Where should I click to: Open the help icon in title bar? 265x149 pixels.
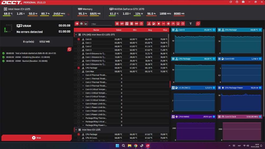pyautogui.click(x=237, y=2)
